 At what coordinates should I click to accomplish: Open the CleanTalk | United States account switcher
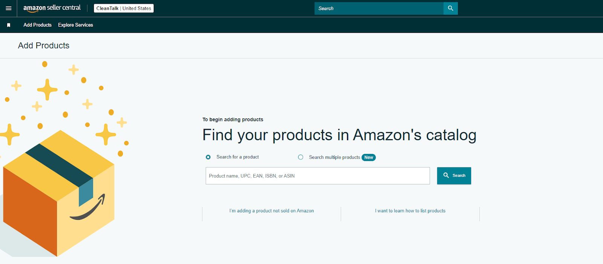(124, 8)
